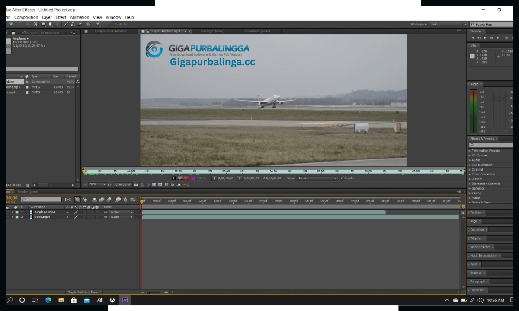Step to previous frame in Preview panel
This screenshot has width=519, height=311.
(x=478, y=38)
